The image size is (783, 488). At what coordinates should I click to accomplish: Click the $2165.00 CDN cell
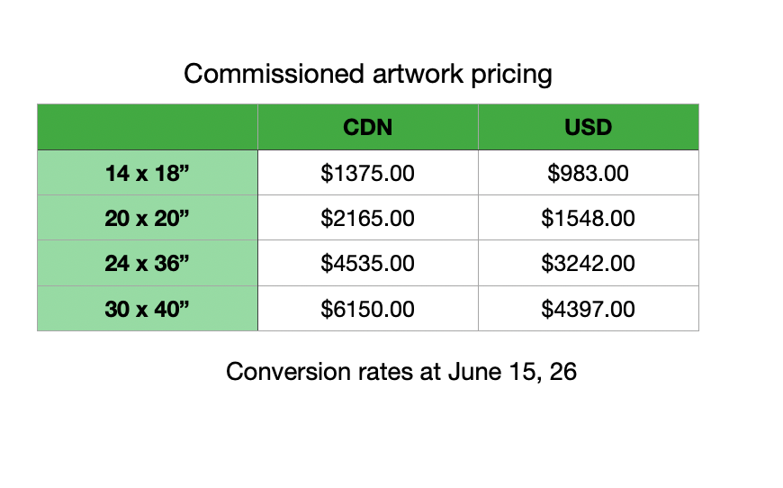[x=368, y=218]
